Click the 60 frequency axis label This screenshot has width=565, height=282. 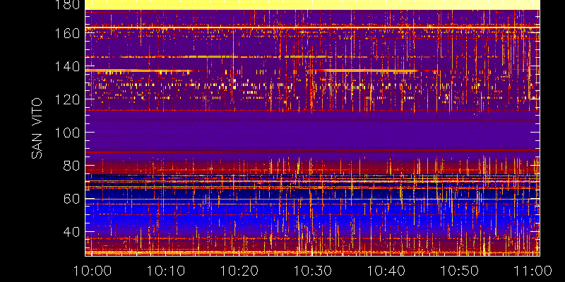(71, 199)
